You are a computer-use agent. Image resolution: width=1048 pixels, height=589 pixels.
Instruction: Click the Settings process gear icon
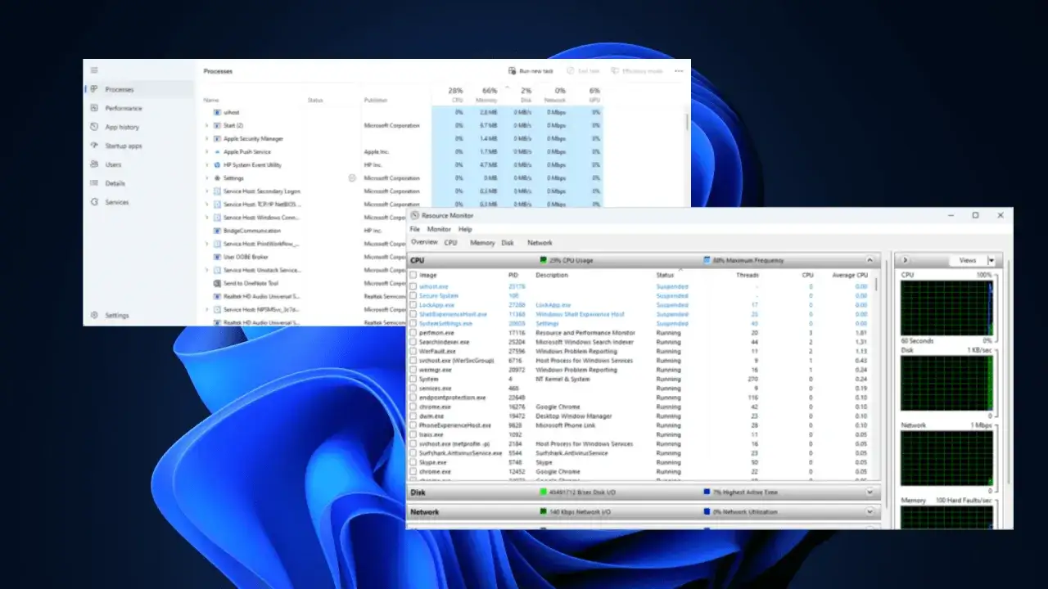coord(217,178)
